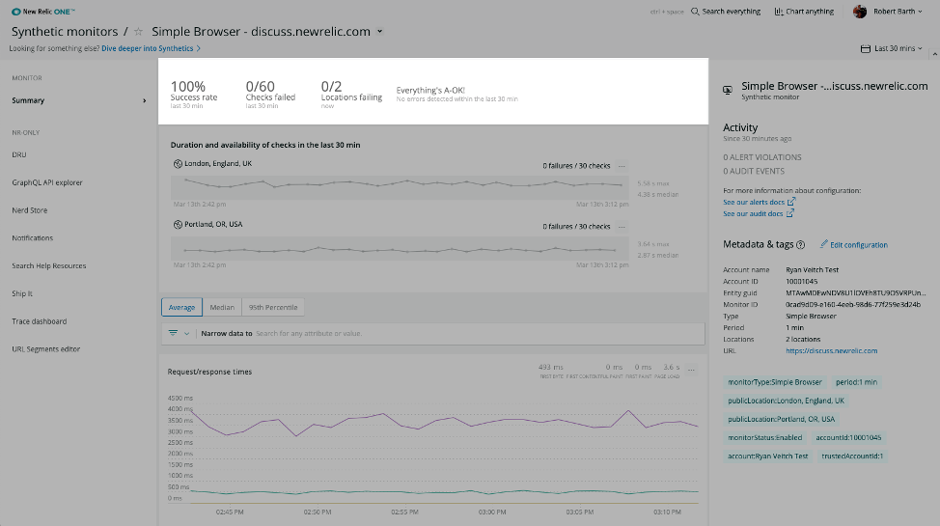Select the Average tab
The width and height of the screenshot is (940, 526).
pyautogui.click(x=181, y=307)
